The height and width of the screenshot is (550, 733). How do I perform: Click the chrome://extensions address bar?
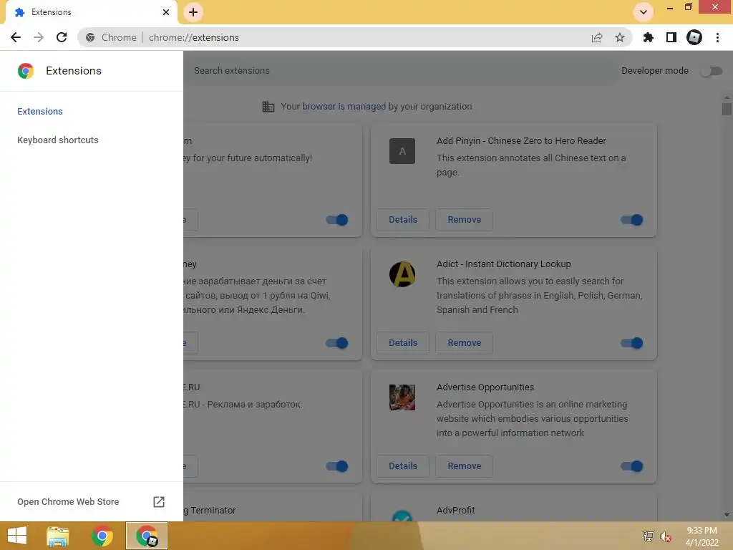pos(355,37)
